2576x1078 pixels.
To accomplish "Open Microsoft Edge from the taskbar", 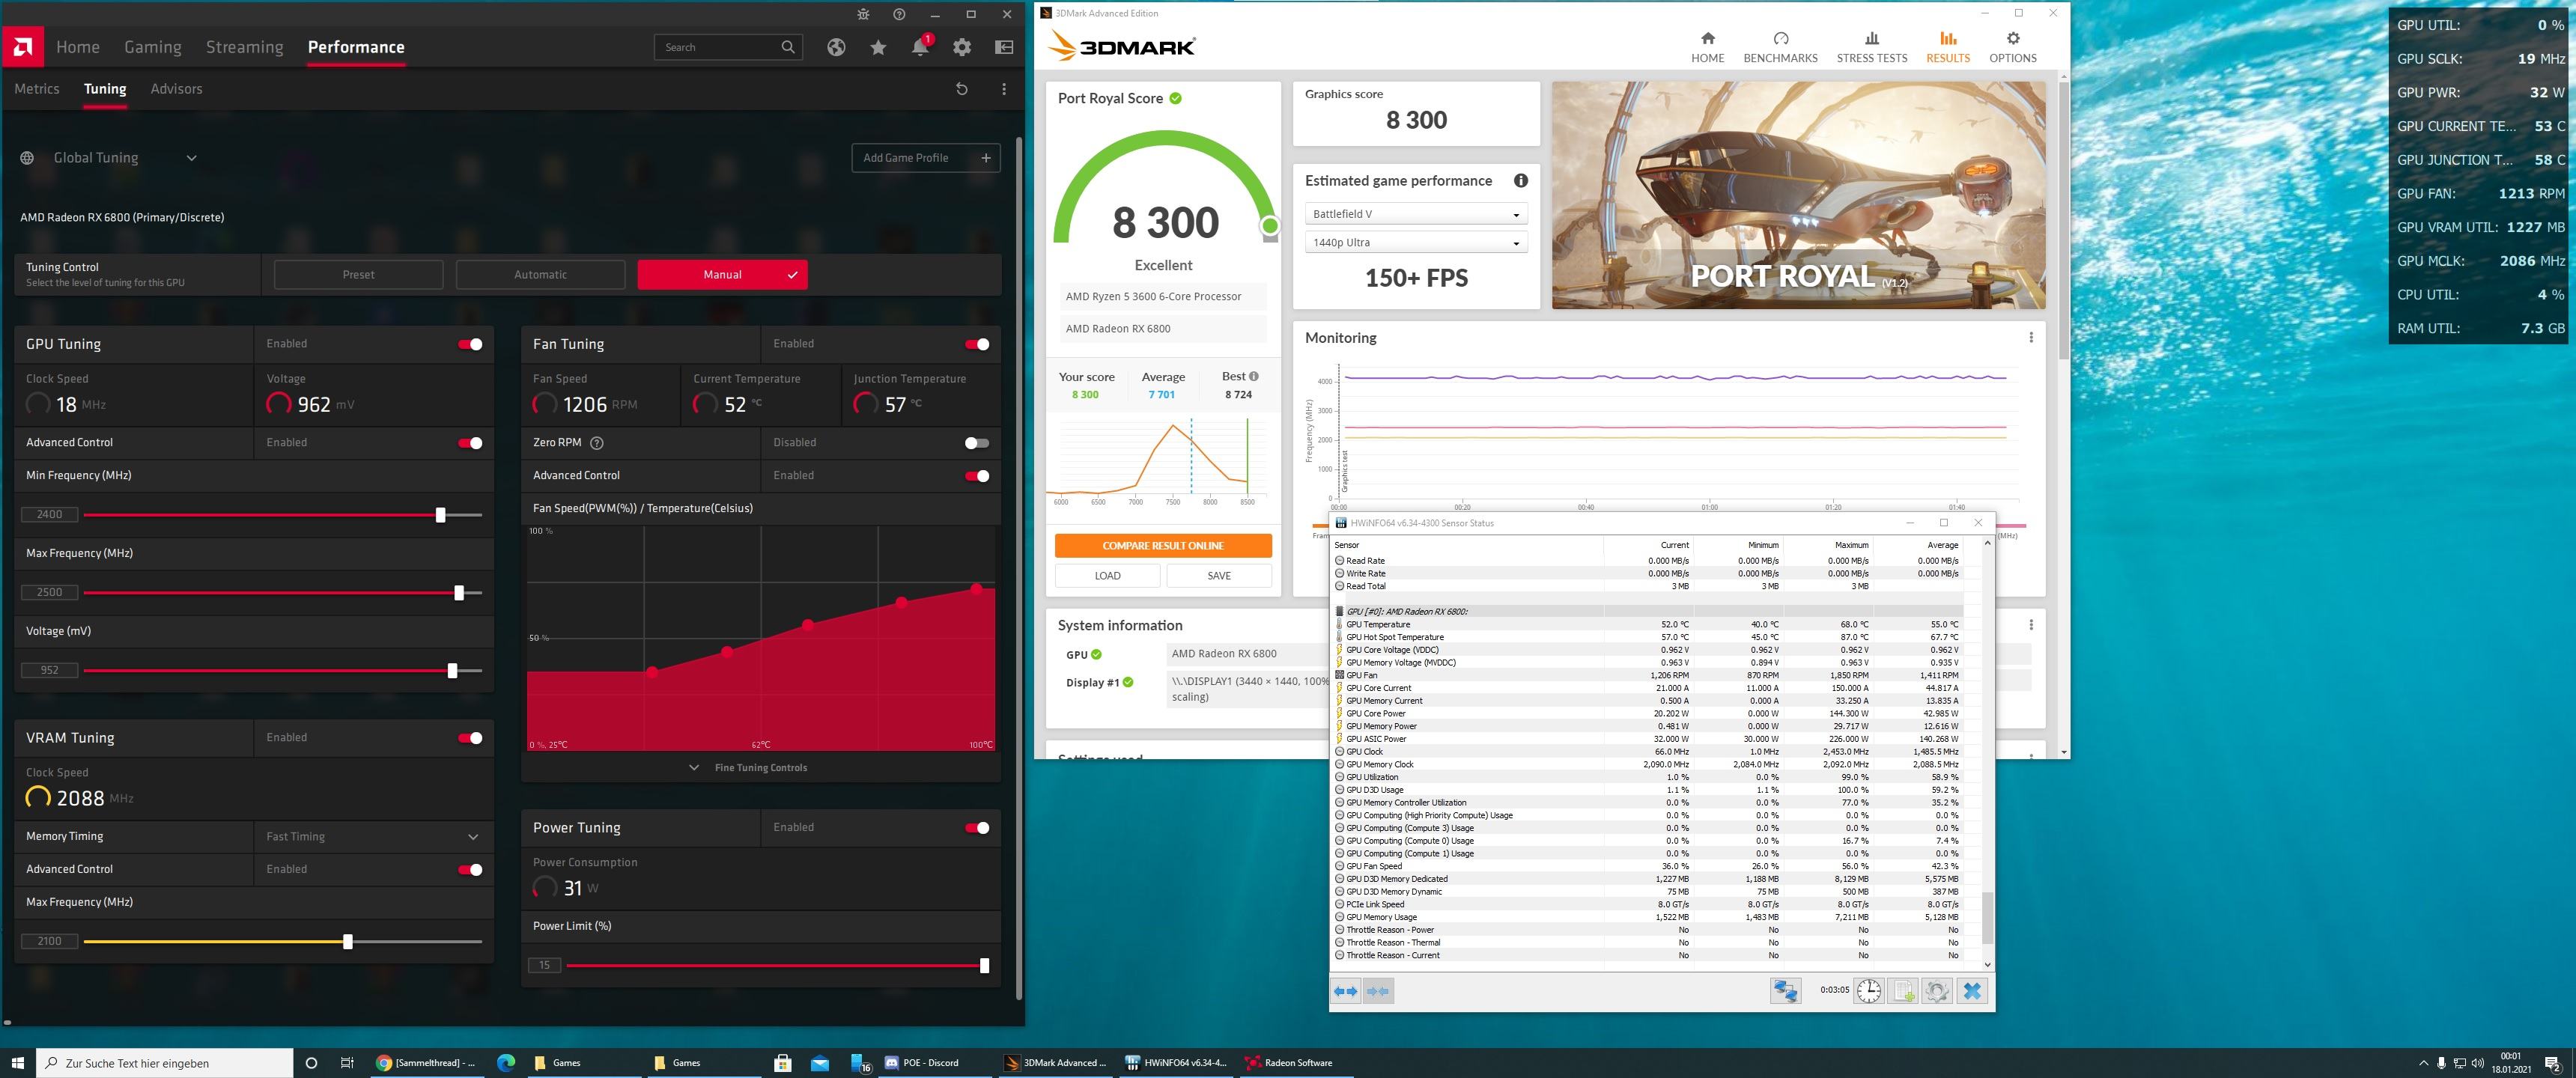I will [506, 1063].
